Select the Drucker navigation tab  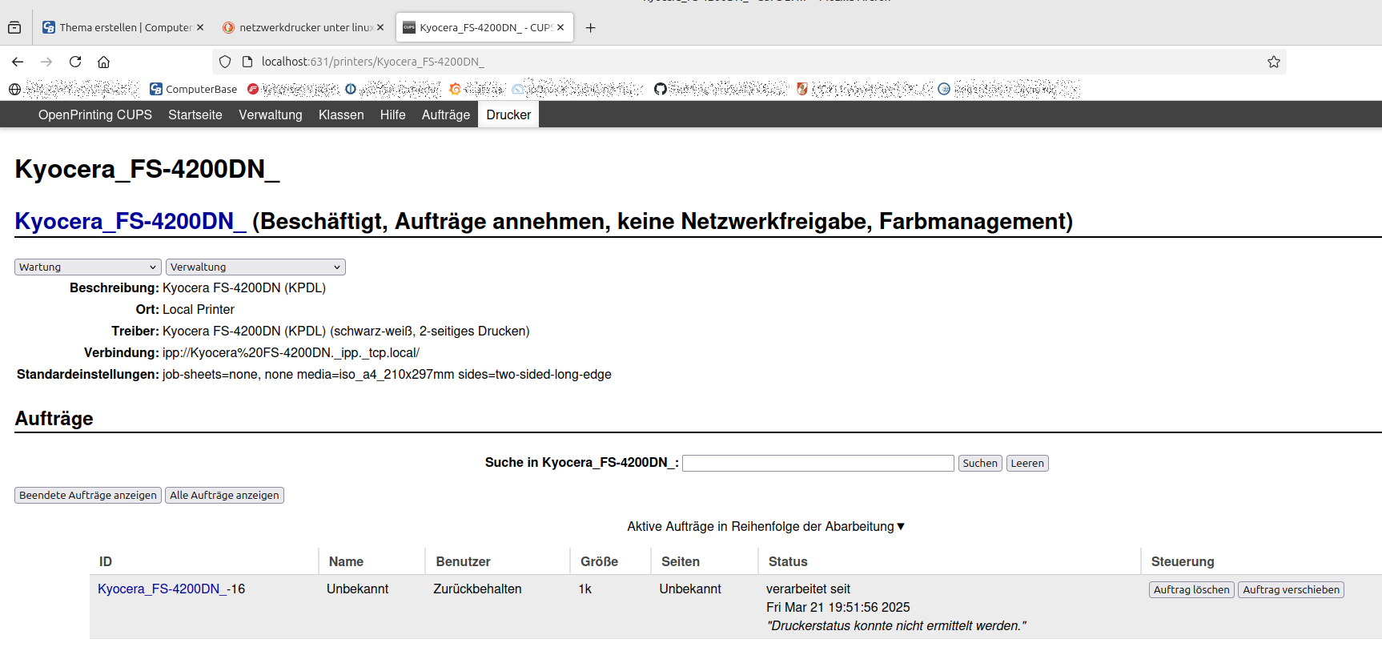(508, 115)
